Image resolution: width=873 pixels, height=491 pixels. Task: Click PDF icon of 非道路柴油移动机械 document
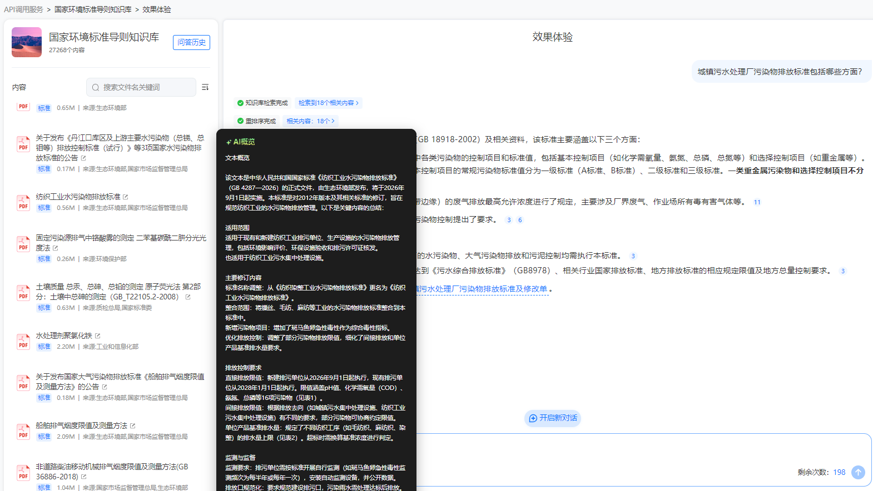(x=23, y=472)
